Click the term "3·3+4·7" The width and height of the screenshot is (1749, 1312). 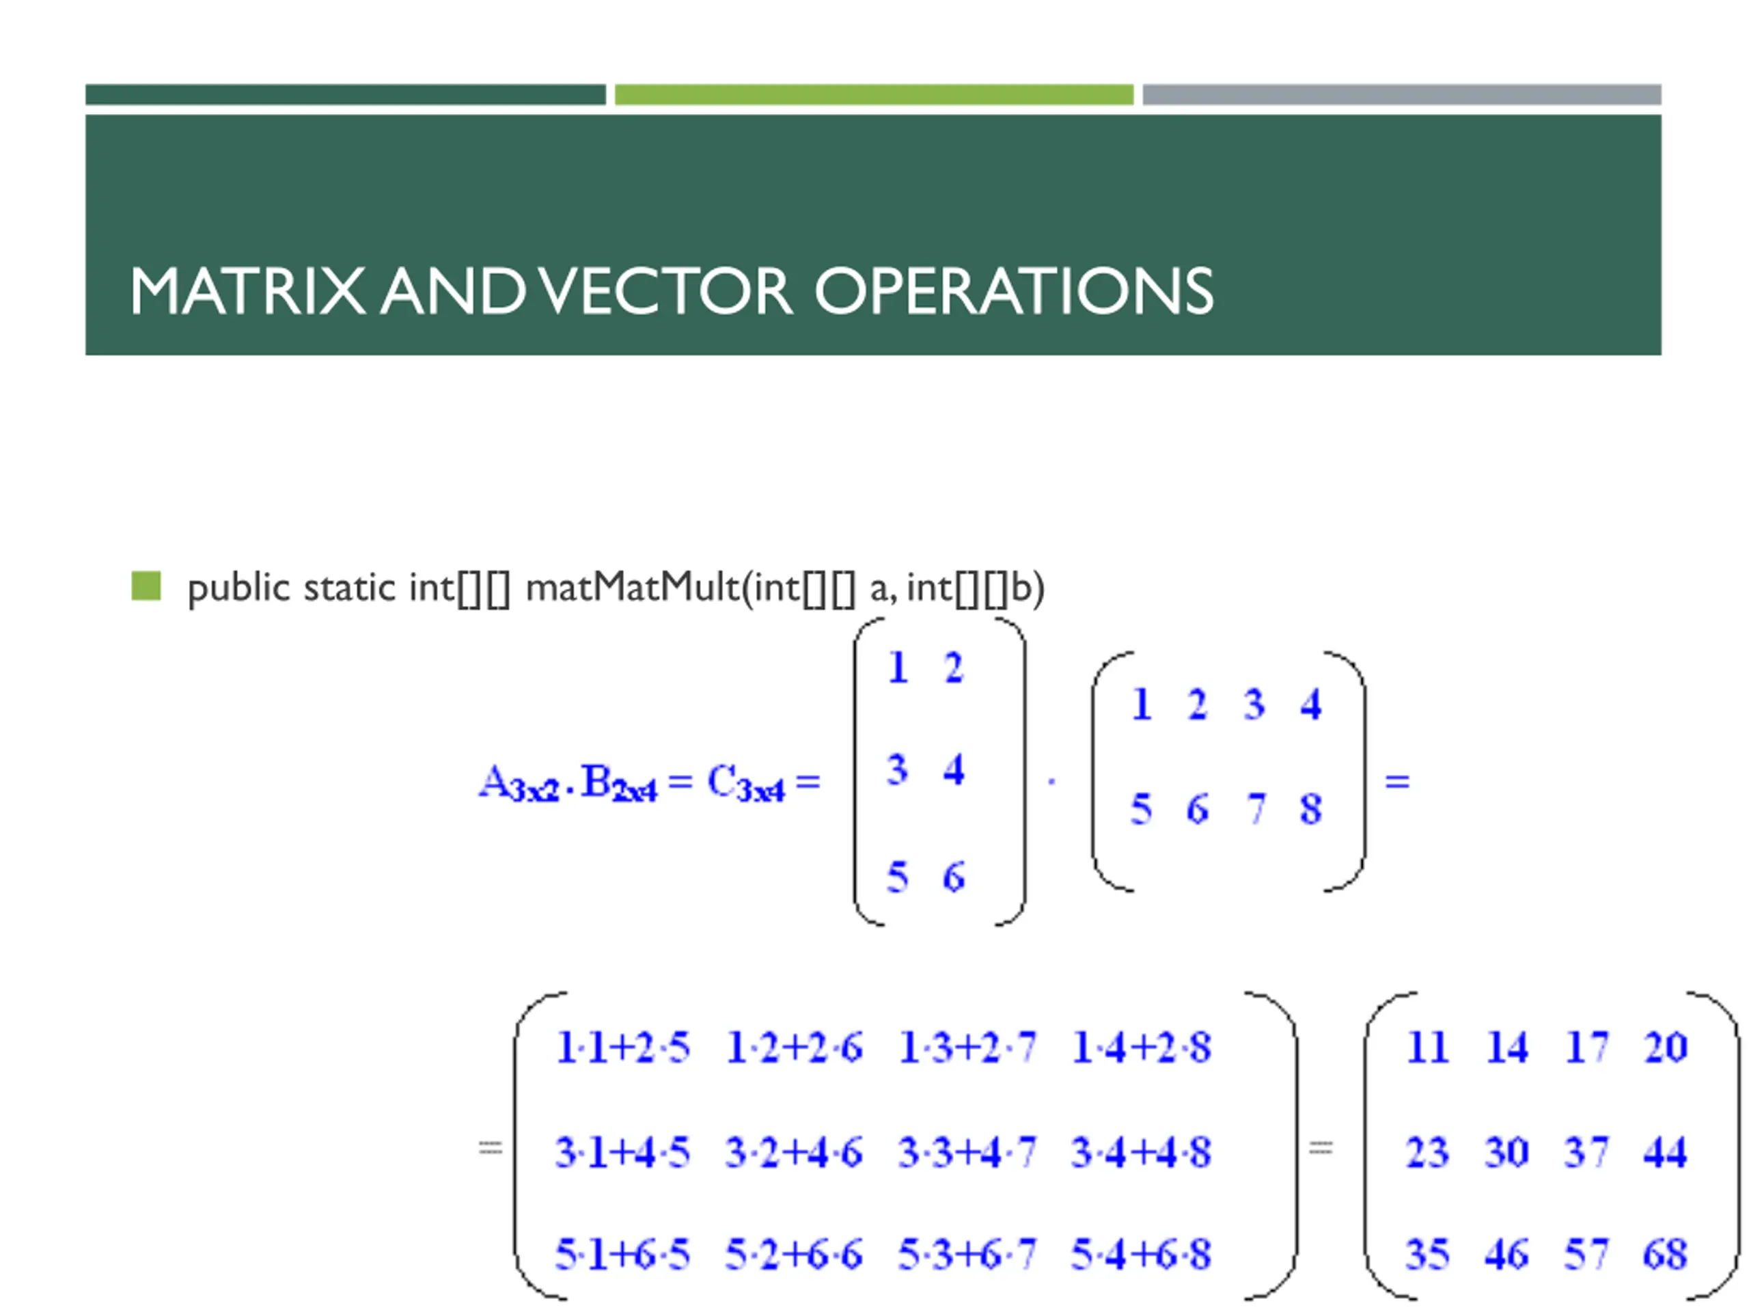[x=967, y=1152]
